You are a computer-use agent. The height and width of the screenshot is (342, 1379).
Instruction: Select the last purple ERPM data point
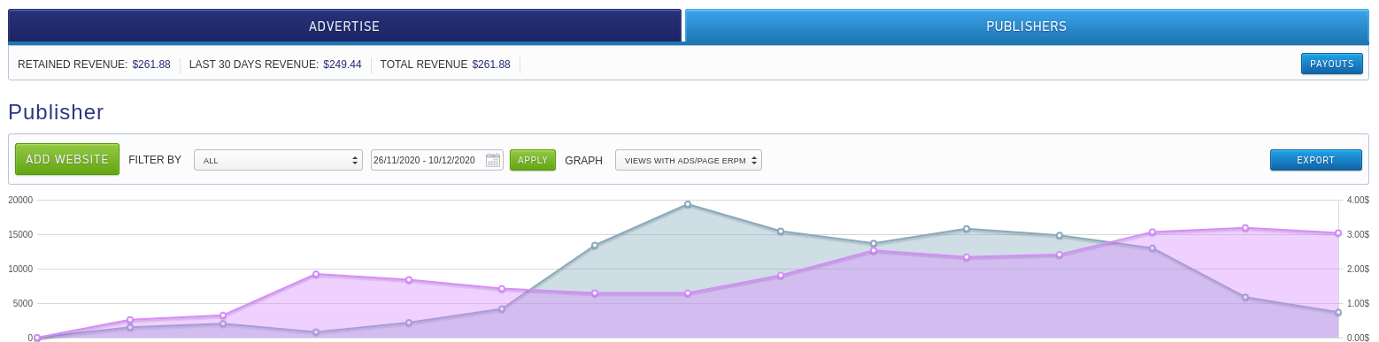[1338, 233]
